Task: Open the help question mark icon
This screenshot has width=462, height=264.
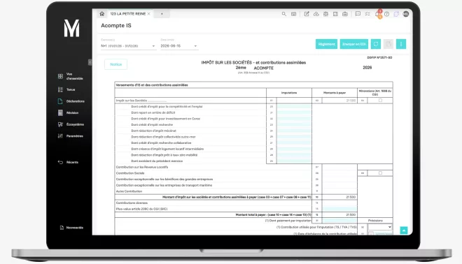Action: point(387,14)
